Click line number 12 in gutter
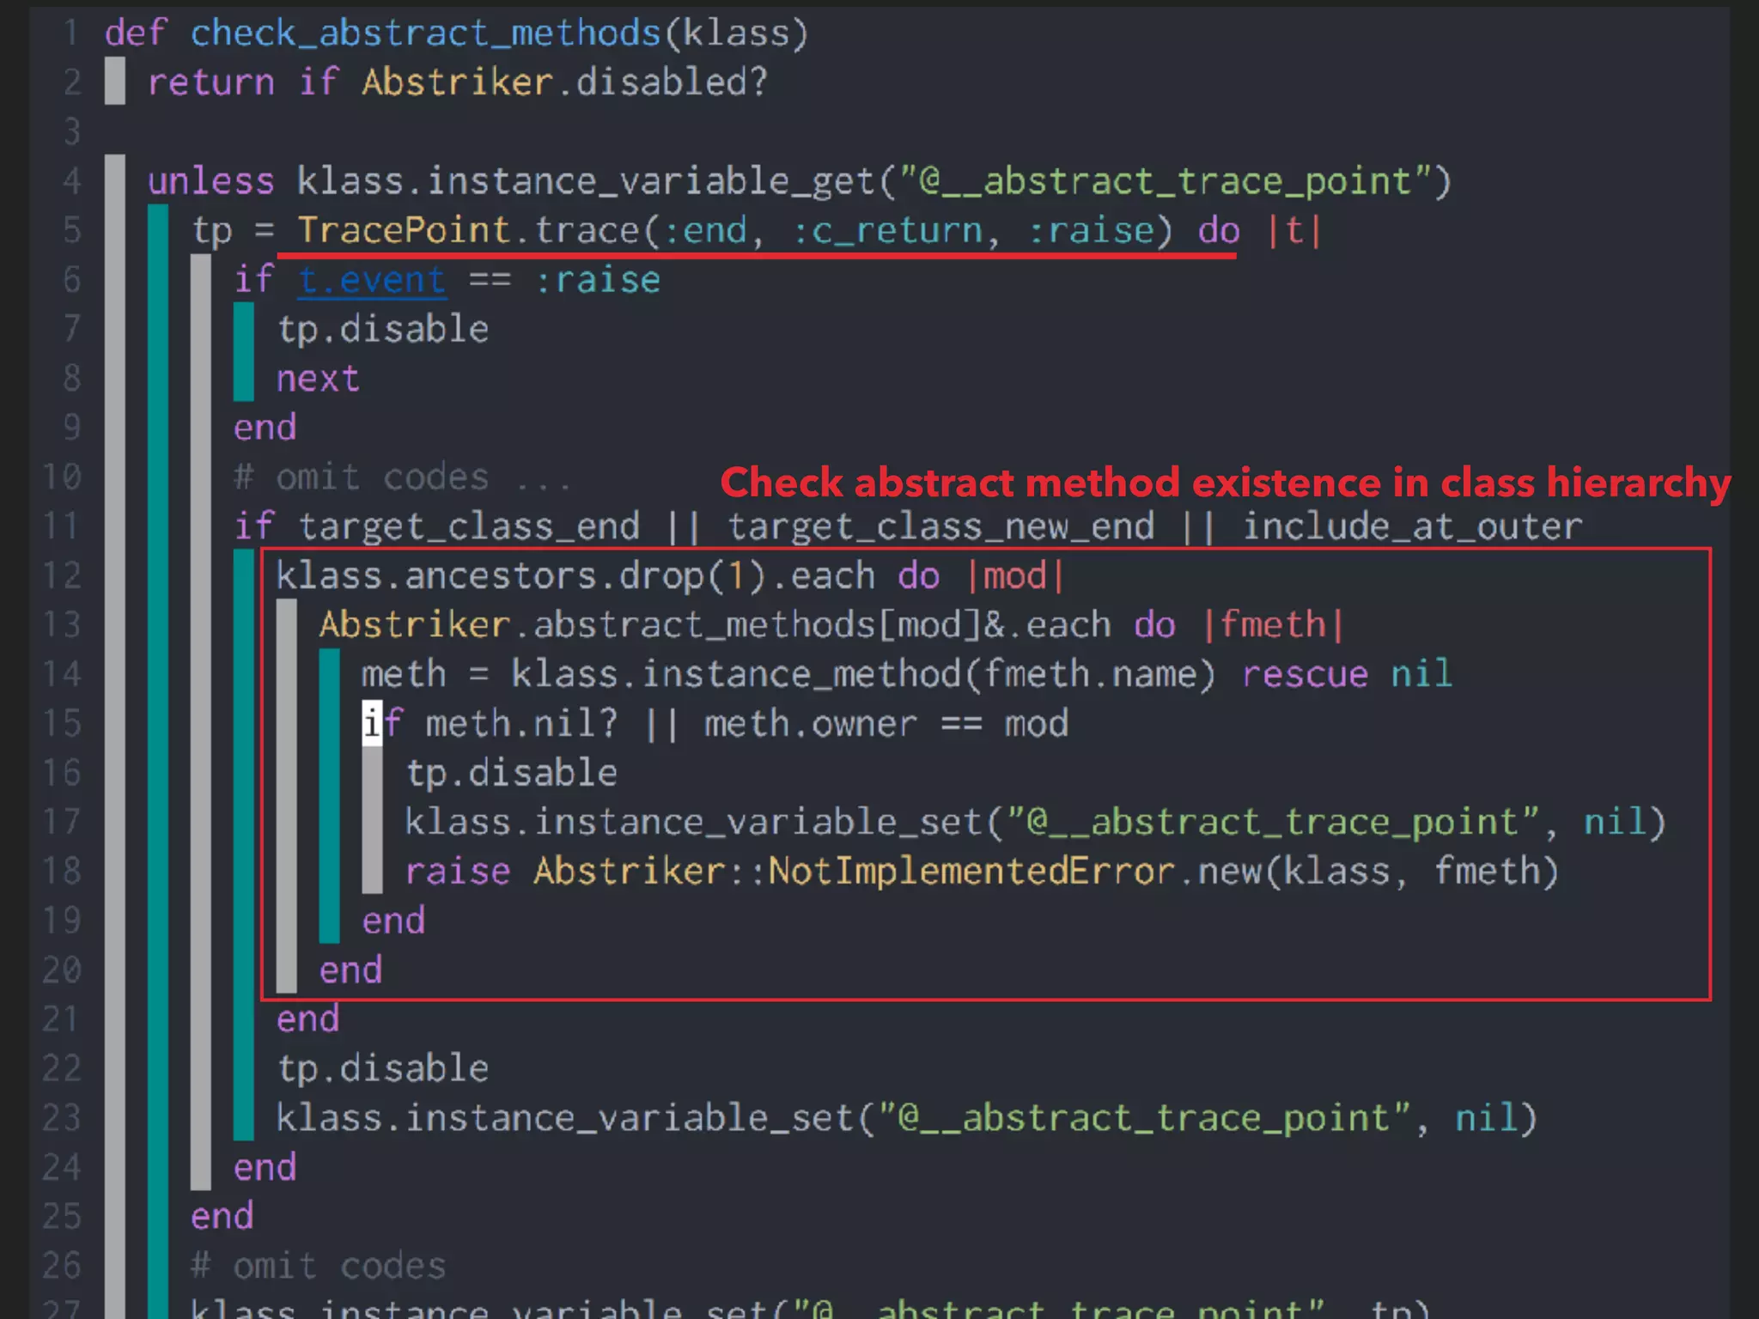 point(62,575)
